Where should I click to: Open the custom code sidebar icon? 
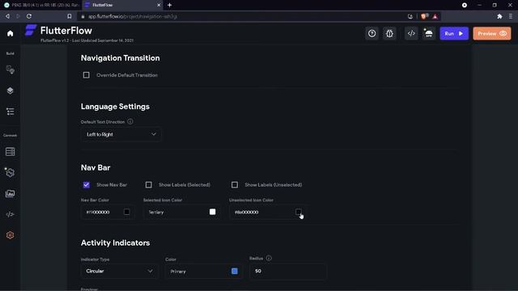pyautogui.click(x=11, y=214)
